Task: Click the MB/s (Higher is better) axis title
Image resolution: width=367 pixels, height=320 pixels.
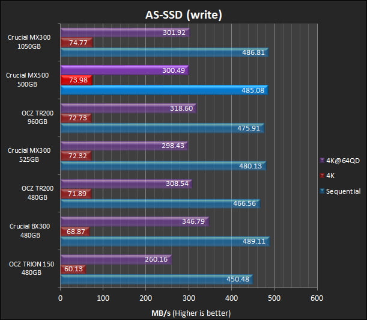Action: pos(191,313)
